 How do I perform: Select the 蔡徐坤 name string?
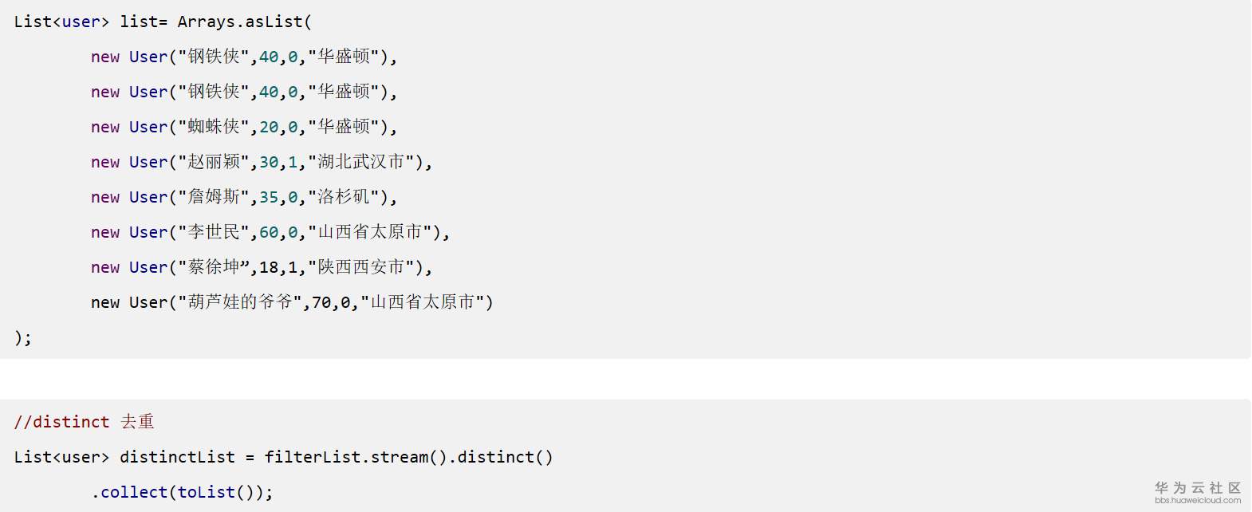click(x=214, y=267)
